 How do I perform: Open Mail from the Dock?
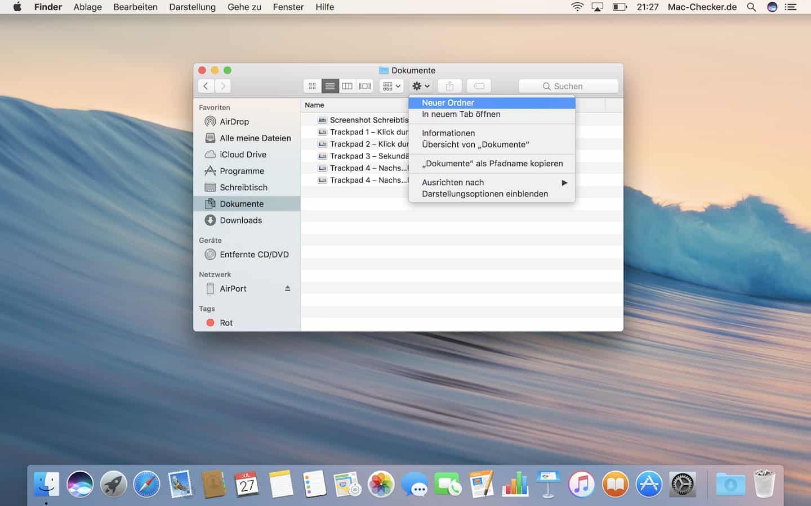(180, 484)
